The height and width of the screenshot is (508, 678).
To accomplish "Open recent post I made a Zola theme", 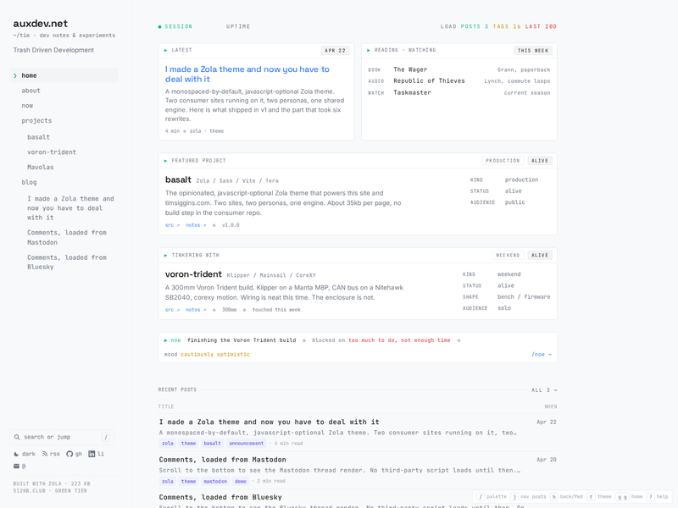I will pos(269,422).
